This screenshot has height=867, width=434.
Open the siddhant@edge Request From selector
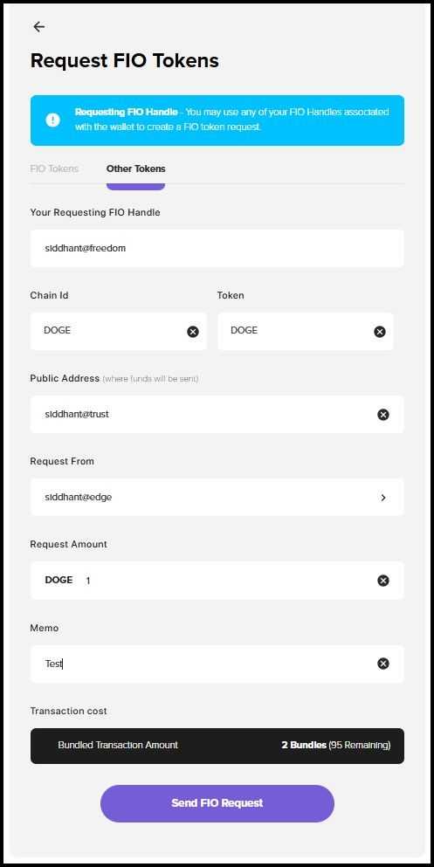(x=217, y=497)
